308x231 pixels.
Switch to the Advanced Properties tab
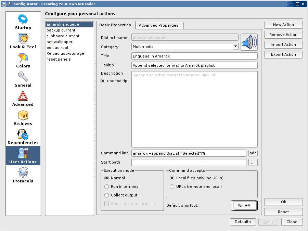(158, 25)
